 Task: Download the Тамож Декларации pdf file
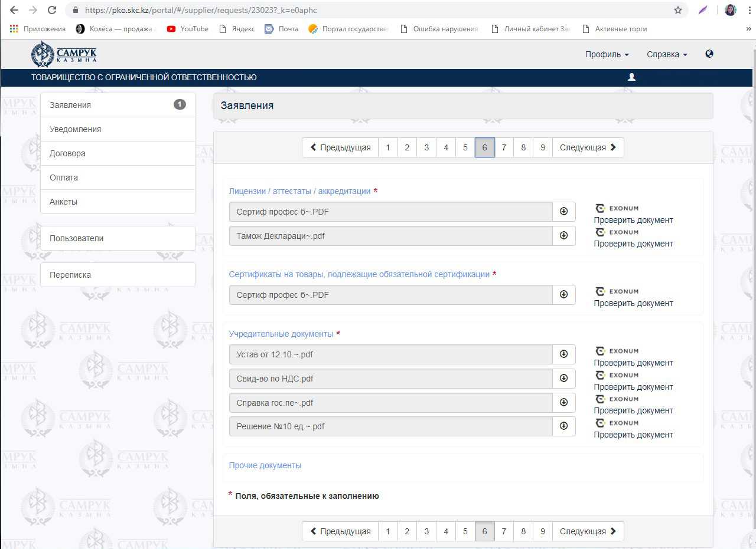tap(563, 236)
